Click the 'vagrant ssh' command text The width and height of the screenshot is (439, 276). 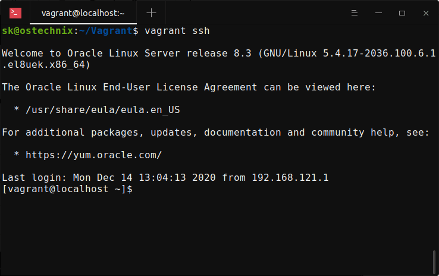pyautogui.click(x=177, y=31)
